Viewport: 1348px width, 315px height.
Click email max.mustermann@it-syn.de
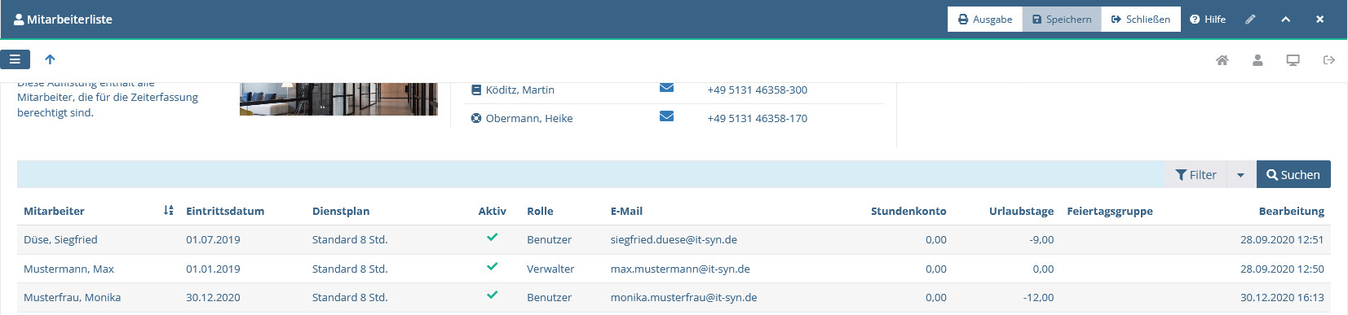pos(680,269)
